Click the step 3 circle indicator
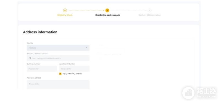 click(x=149, y=10)
